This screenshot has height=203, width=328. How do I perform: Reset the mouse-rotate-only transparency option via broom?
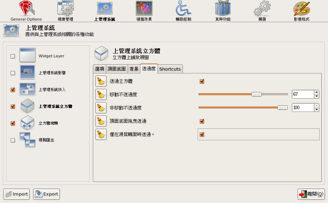click(x=101, y=134)
